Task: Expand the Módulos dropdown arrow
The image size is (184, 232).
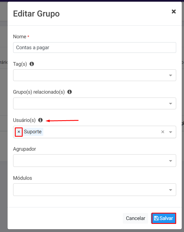Action: click(171, 190)
